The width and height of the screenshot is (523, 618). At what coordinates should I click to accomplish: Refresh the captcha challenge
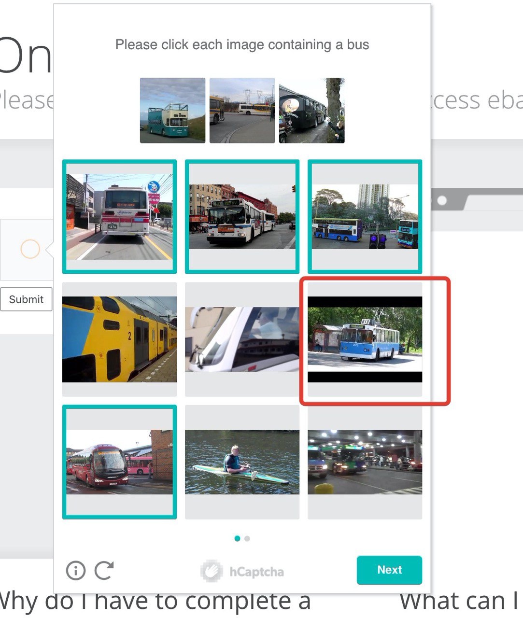(x=104, y=570)
